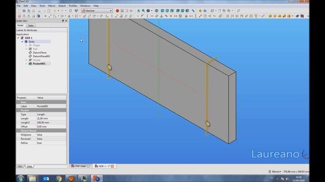Select DatumPlane in the model tree
Screen dimensions: 325x182
pos(40,53)
